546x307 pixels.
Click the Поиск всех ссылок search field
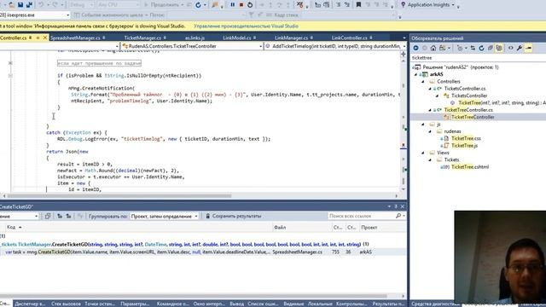click(362, 216)
